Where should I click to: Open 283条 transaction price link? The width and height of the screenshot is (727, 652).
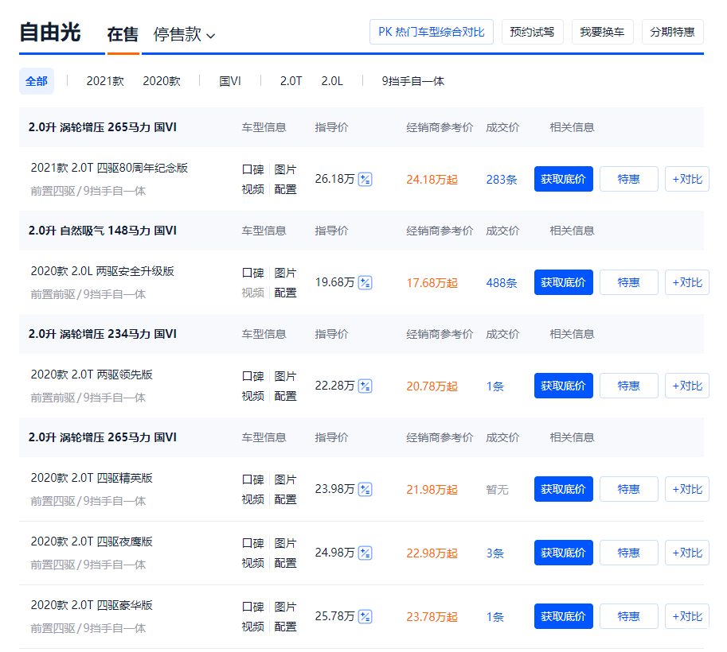coord(502,180)
